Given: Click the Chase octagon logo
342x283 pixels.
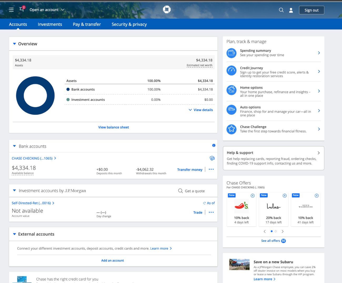Looking at the screenshot, I should click(x=167, y=9).
